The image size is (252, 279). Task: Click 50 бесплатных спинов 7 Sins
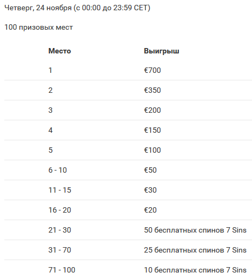pyautogui.click(x=195, y=230)
